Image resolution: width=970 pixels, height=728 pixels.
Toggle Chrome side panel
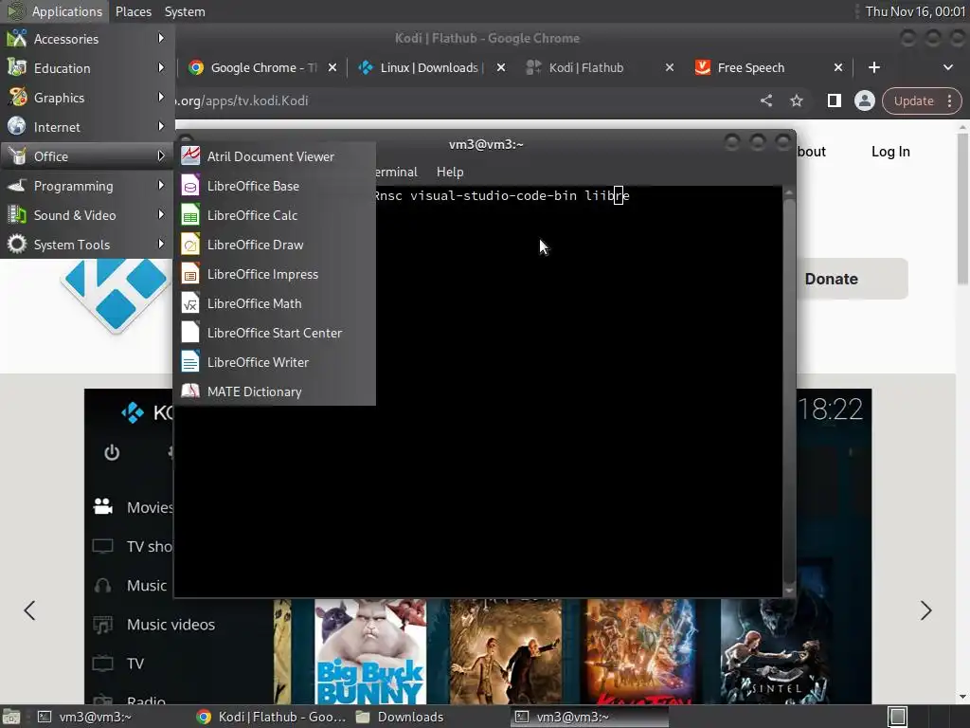point(834,100)
